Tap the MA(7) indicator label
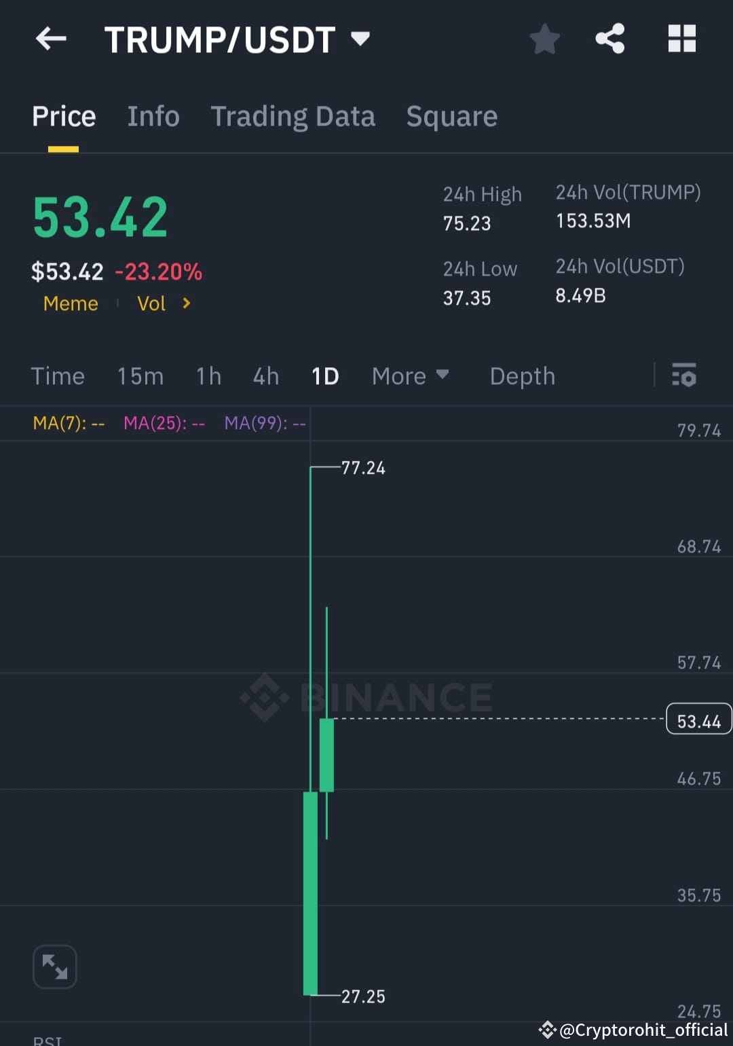 tap(69, 424)
